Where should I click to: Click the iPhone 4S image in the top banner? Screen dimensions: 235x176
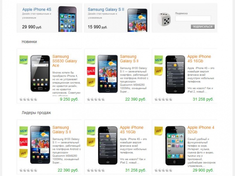coord(67,19)
